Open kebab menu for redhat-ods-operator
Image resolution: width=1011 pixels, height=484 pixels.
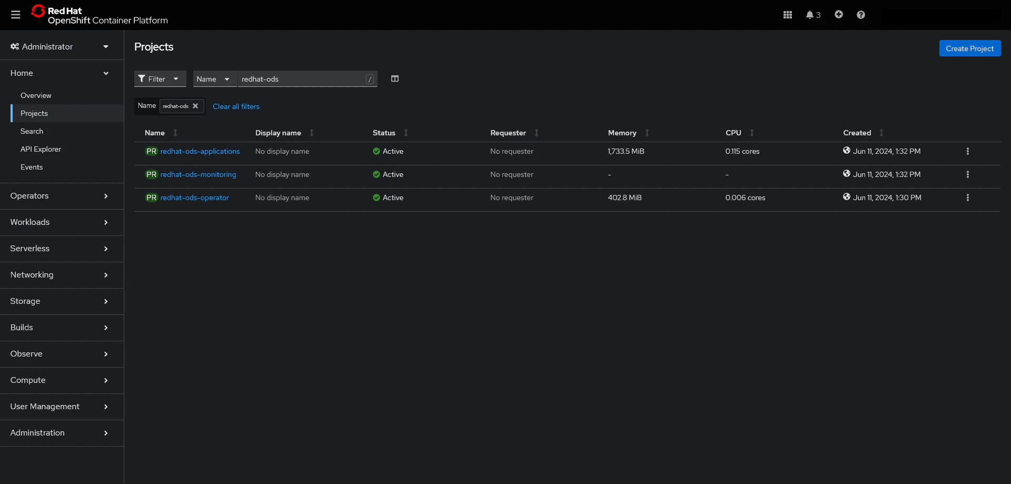[968, 197]
